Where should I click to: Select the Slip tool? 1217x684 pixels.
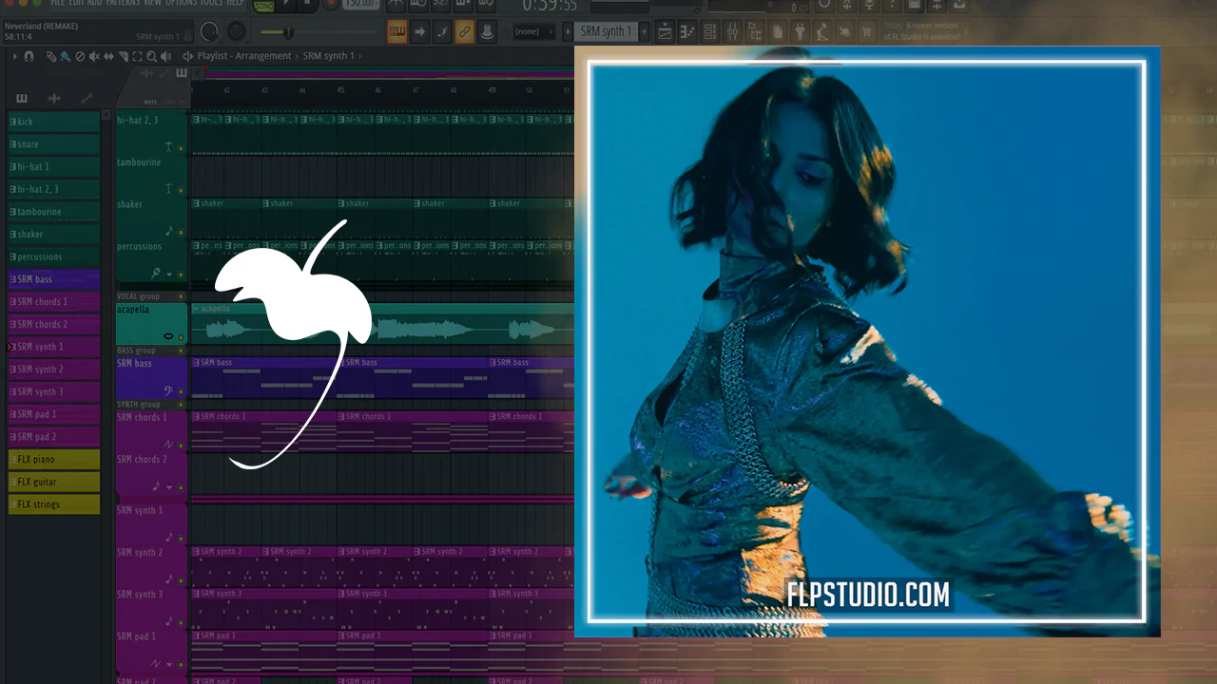108,56
